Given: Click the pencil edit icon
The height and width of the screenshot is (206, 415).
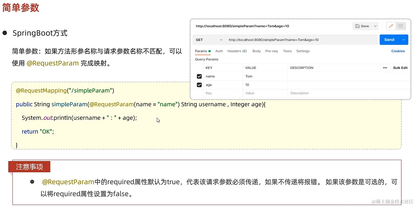Looking at the screenshot, I should pyautogui.click(x=391, y=26).
